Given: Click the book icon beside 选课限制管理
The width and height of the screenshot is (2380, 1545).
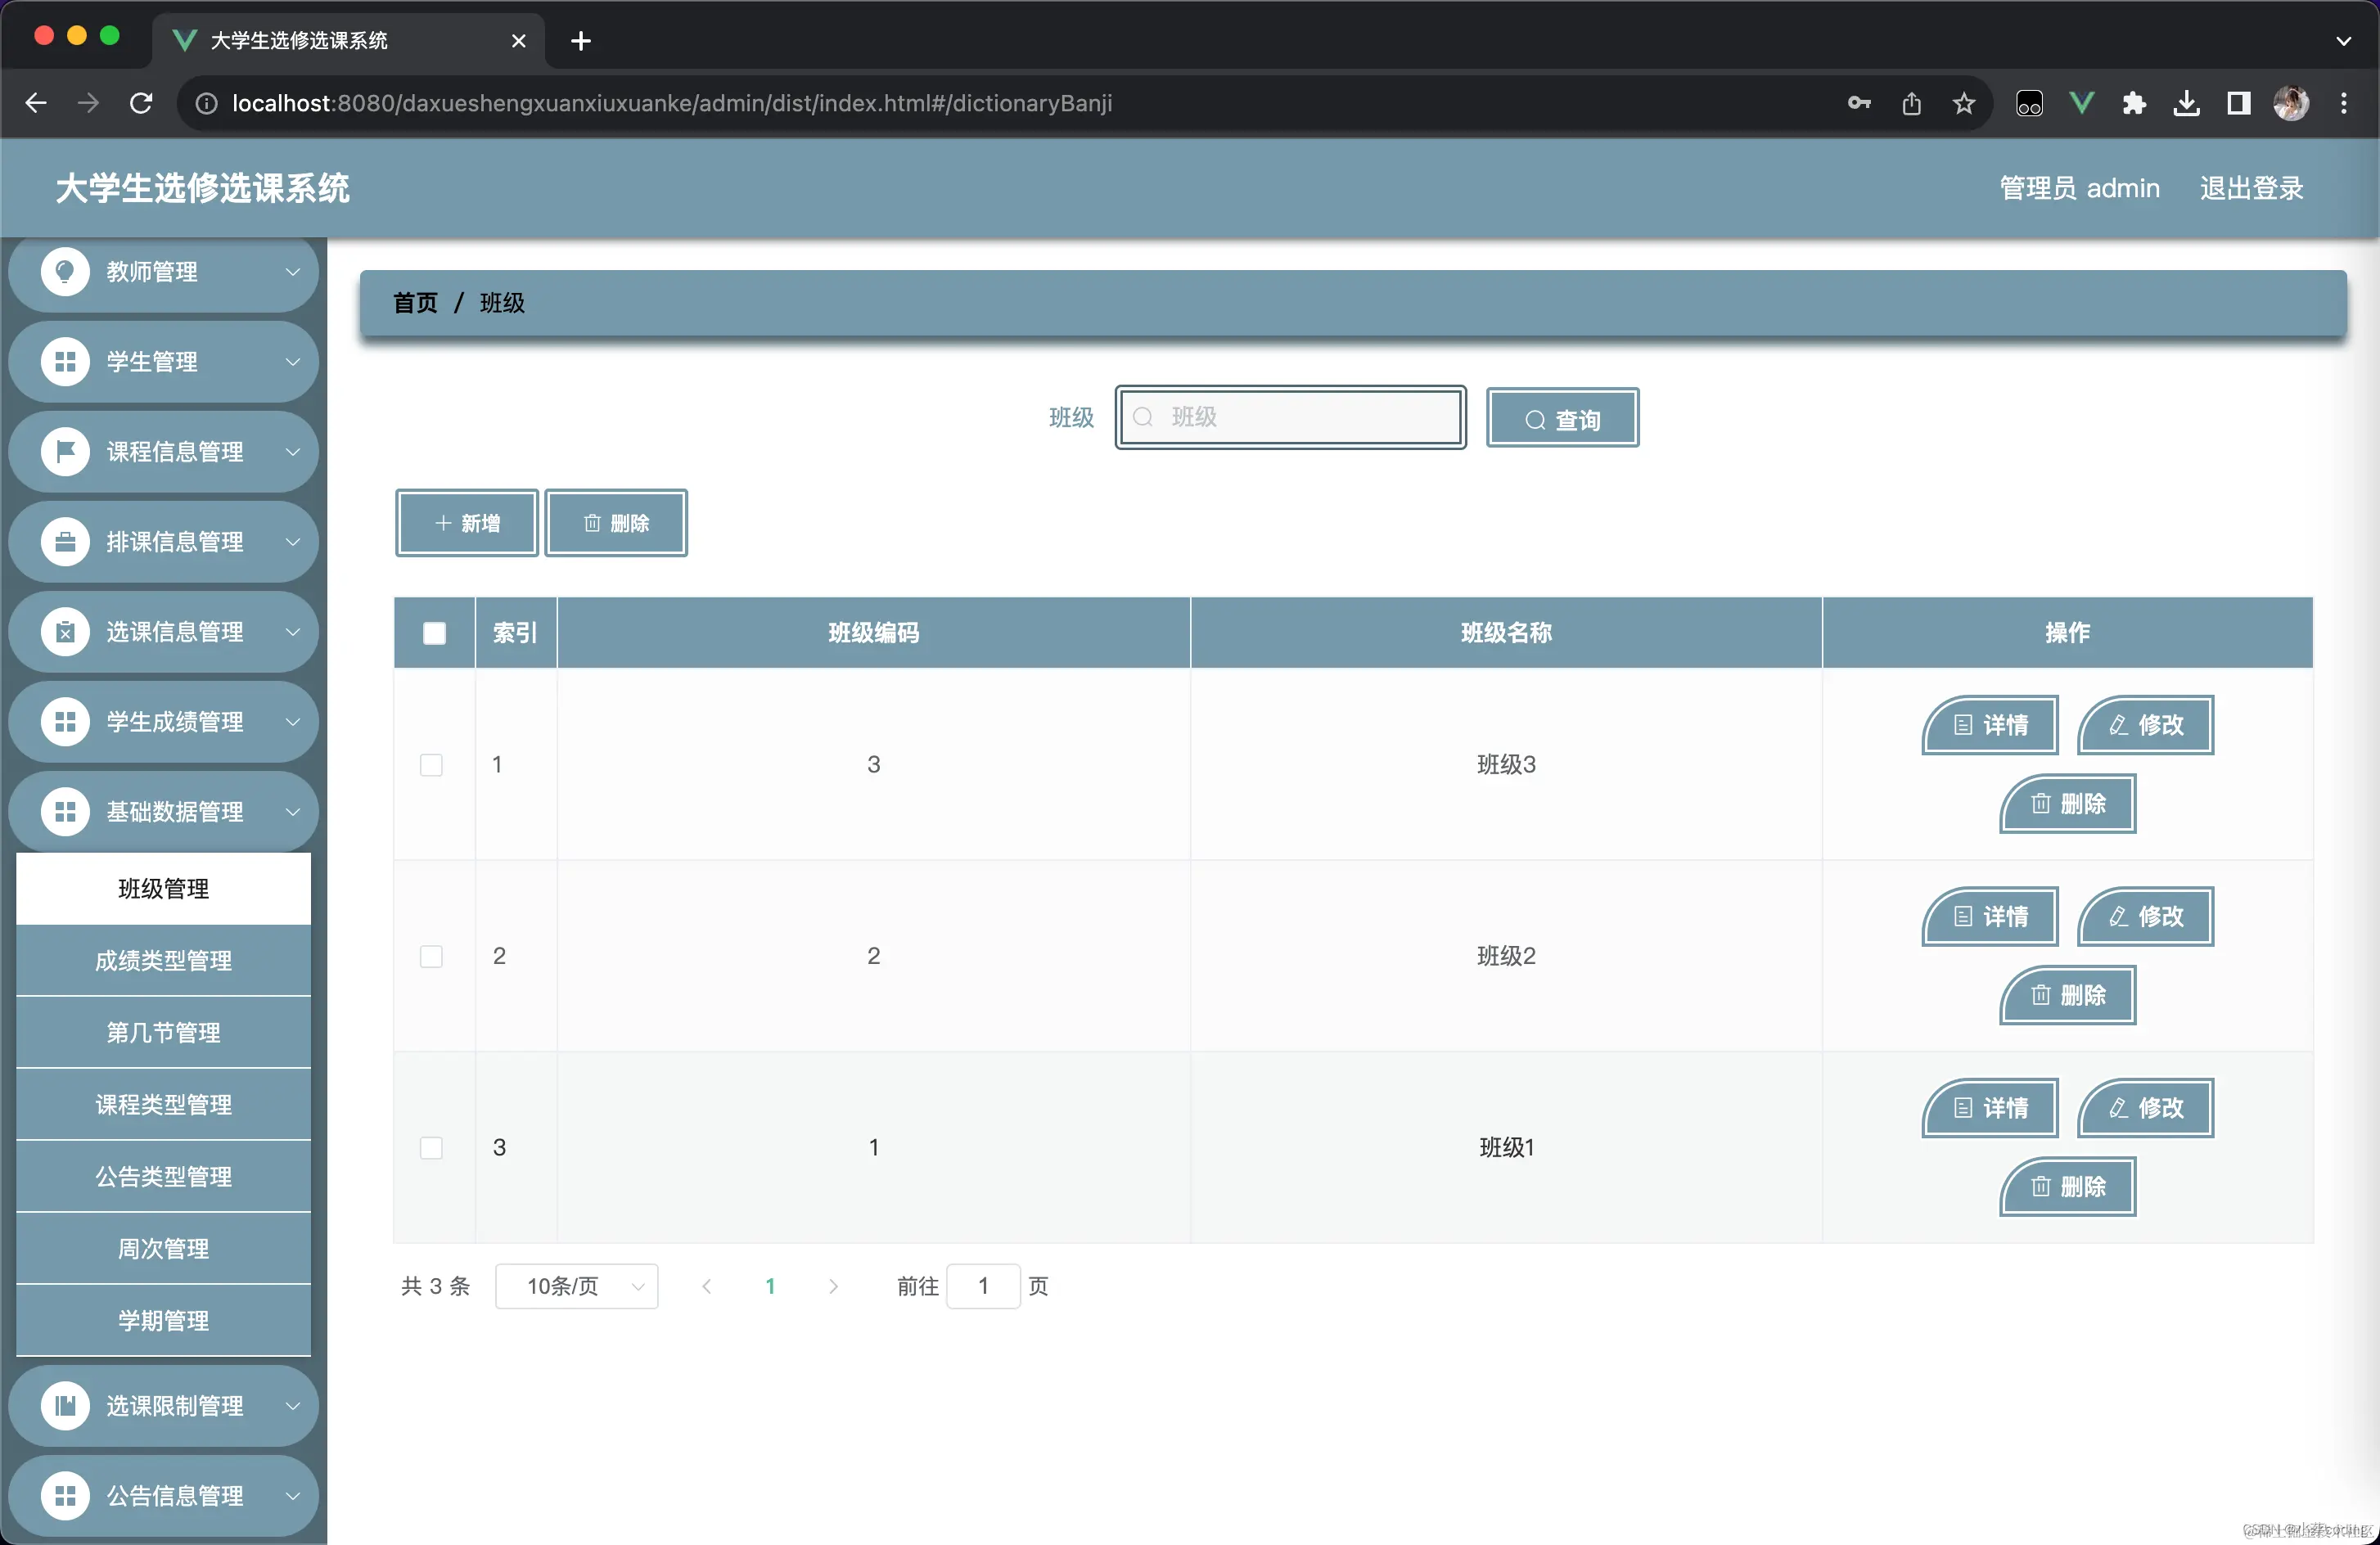Looking at the screenshot, I should coord(65,1406).
